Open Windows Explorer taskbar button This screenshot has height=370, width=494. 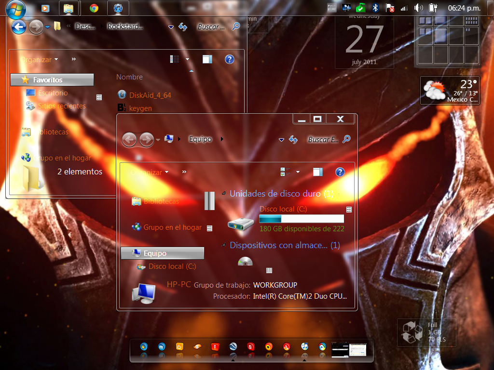point(69,8)
